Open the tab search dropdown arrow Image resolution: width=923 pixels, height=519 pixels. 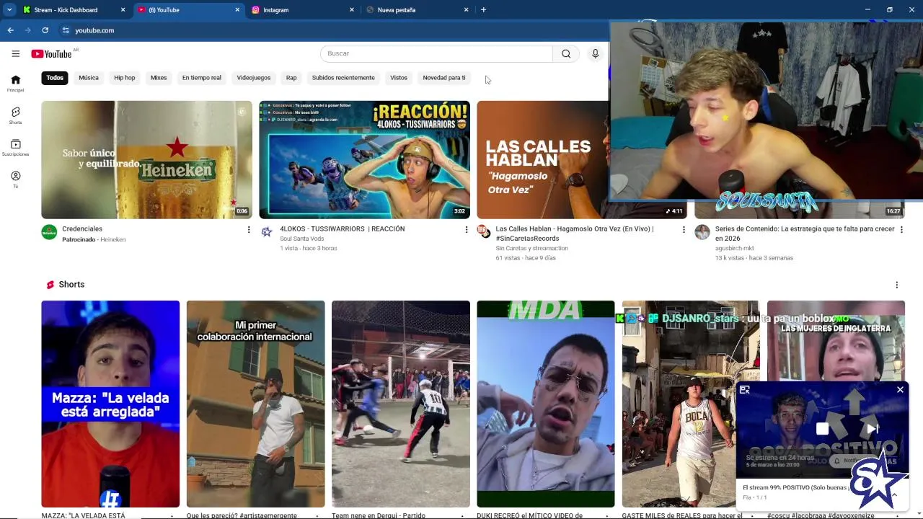pos(9,10)
